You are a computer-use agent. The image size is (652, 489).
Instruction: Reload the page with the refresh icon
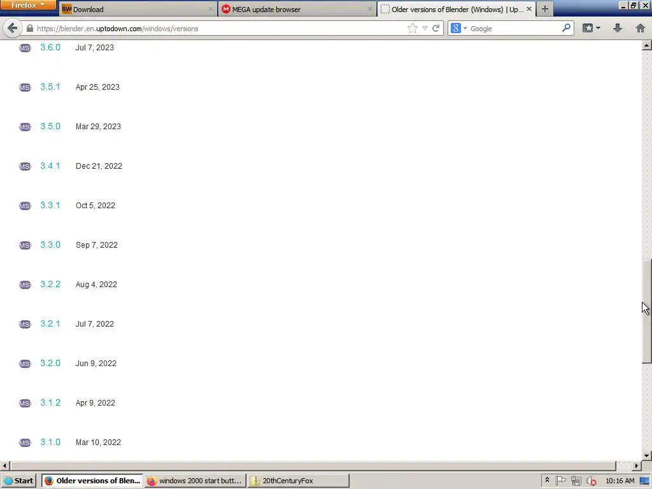(436, 28)
